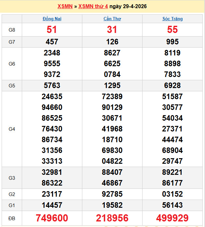Select Cần Thơ special prize number 218956

pyautogui.click(x=112, y=218)
